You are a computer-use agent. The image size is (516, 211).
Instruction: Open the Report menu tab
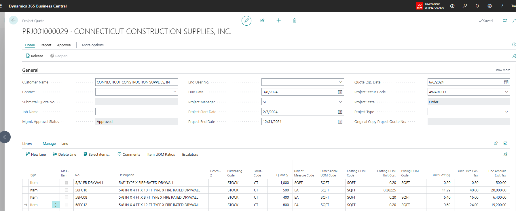tap(46, 45)
